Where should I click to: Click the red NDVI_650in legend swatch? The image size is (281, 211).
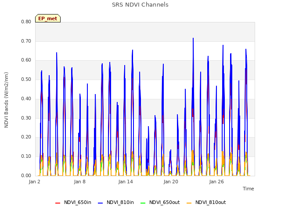[58, 203]
